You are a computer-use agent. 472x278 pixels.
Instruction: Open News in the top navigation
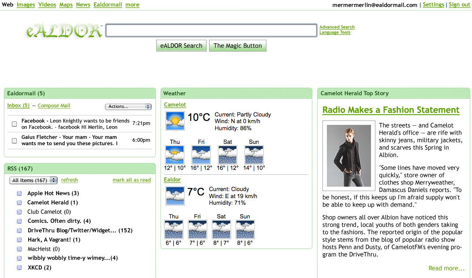pos(83,5)
